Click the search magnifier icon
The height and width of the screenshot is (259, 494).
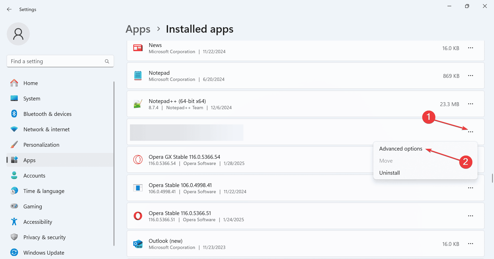click(x=107, y=61)
